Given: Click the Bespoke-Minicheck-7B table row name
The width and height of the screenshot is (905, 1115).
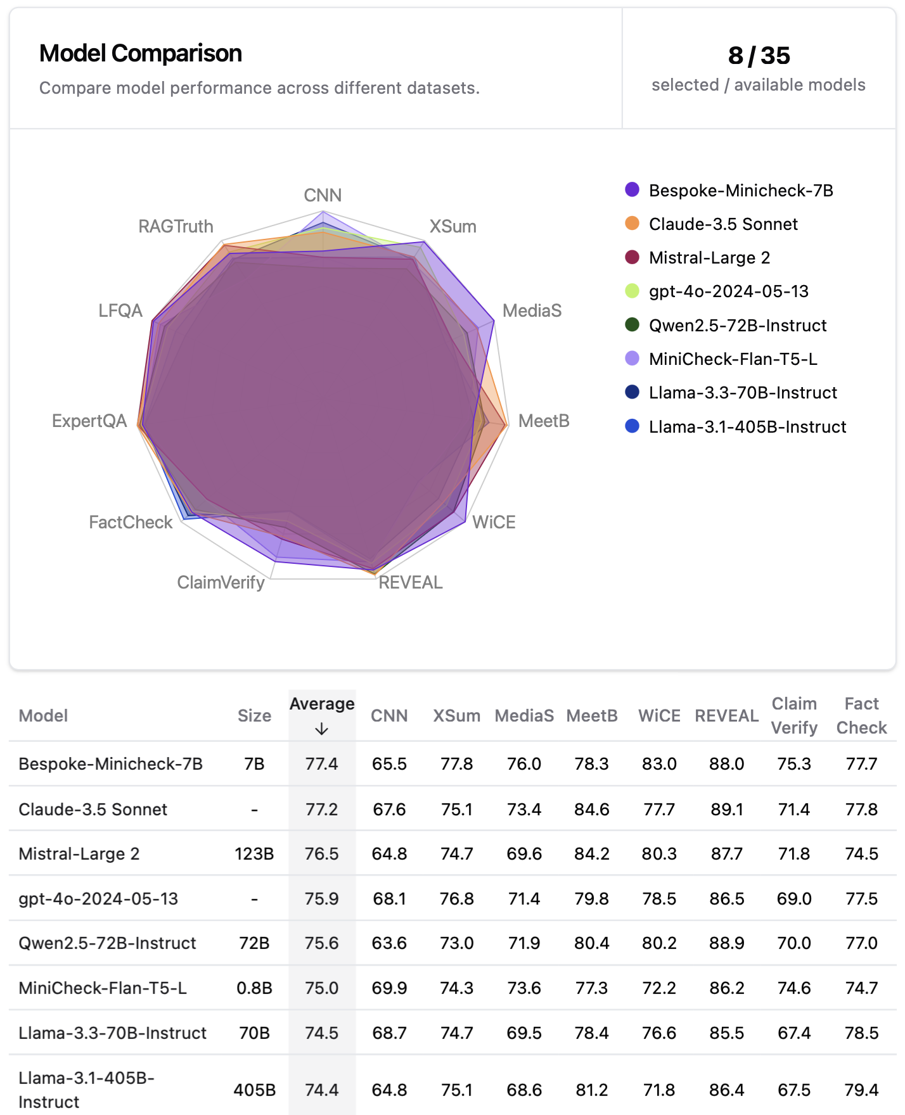Looking at the screenshot, I should click(110, 764).
